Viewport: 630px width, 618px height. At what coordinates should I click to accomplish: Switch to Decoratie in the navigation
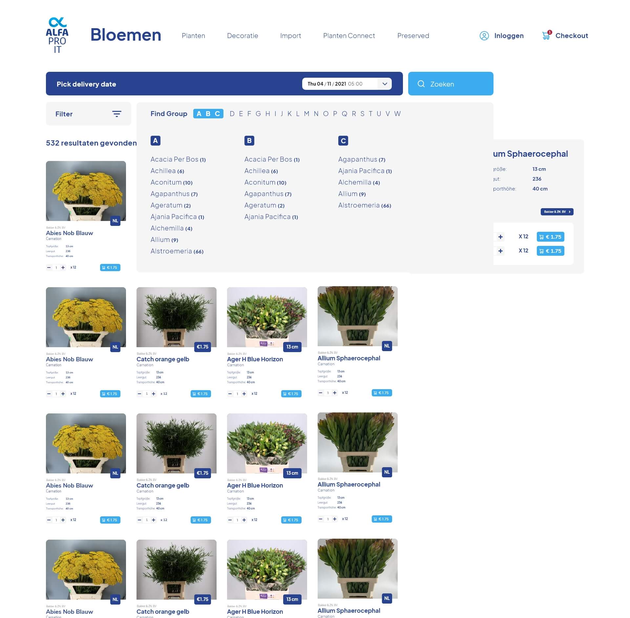[x=242, y=36]
